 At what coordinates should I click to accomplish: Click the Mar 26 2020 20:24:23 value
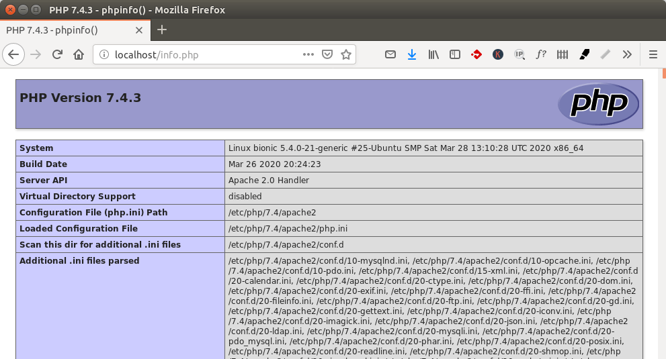pos(275,164)
